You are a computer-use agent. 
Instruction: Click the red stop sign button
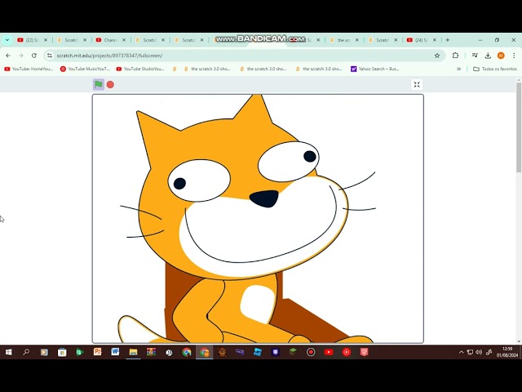click(x=110, y=85)
